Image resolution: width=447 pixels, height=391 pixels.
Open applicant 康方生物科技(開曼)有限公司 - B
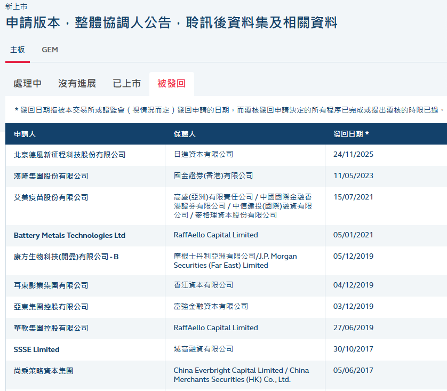point(66,257)
